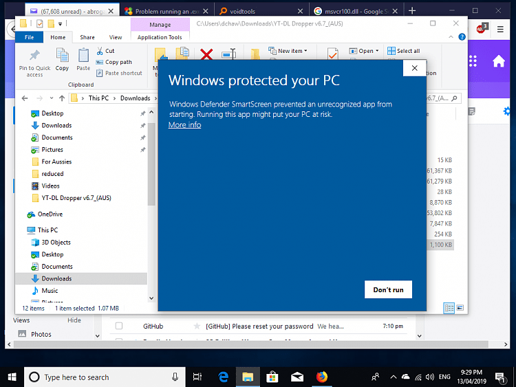Star the GitHub email
Viewport: 516px width, 387px height.
(x=197, y=327)
